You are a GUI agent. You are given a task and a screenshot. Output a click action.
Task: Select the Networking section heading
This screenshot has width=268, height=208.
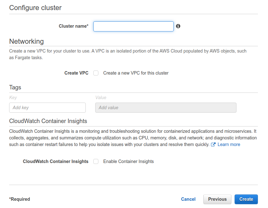pyautogui.click(x=26, y=41)
